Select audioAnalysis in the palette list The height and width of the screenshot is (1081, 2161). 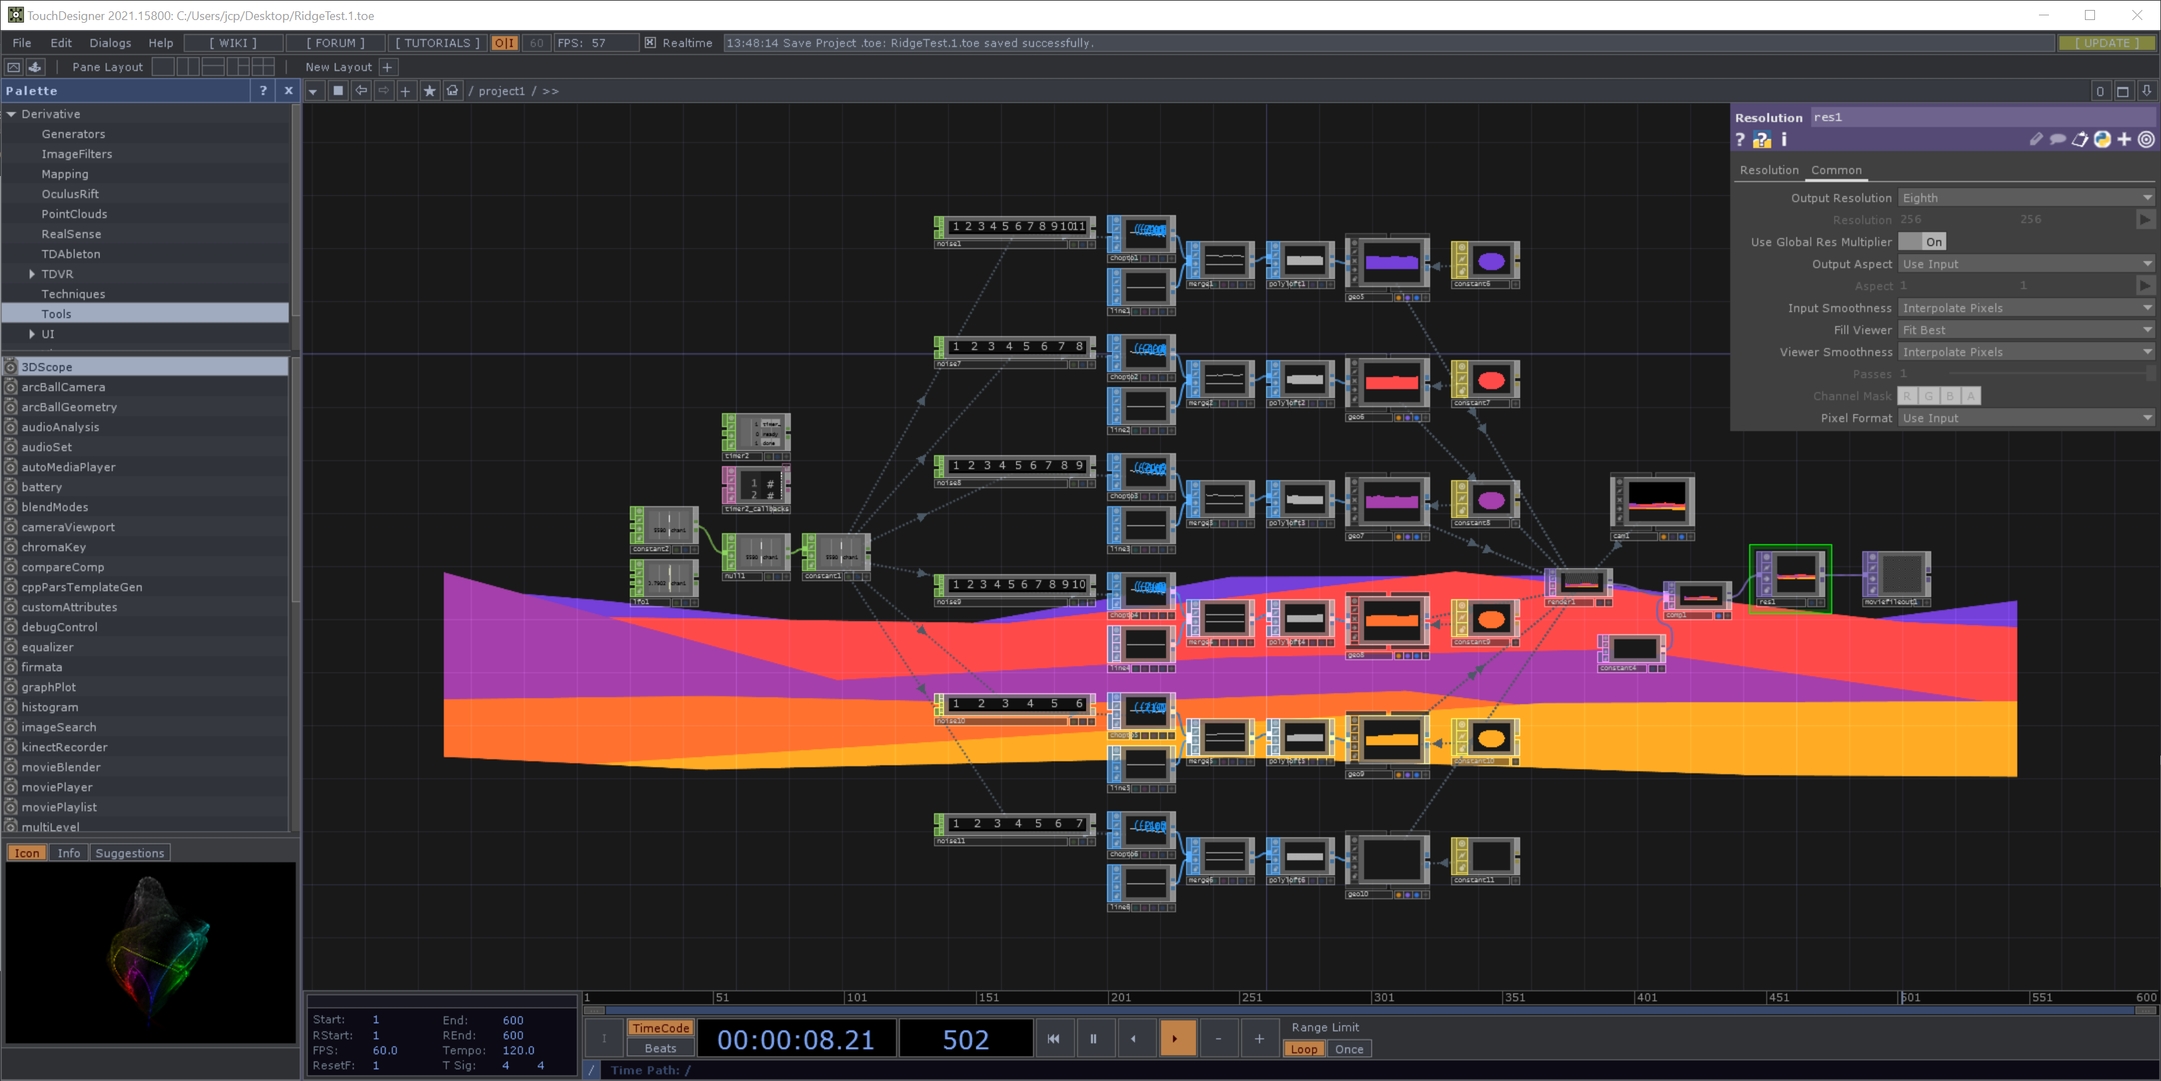pos(61,427)
